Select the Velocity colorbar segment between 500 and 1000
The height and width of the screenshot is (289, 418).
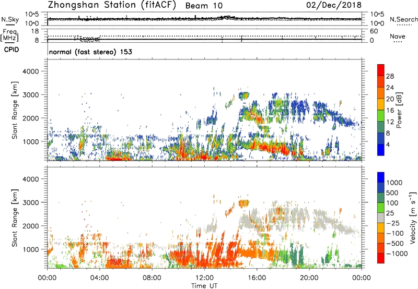click(381, 188)
